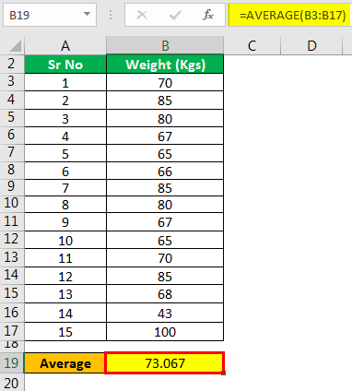Select column C header
The height and width of the screenshot is (391, 352).
pos(252,46)
